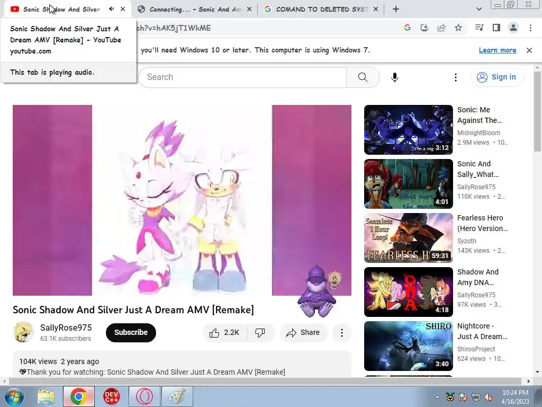Screen dimensions: 542x407
Task: Click the vertical scrollbar down arrow
Action: (x=538, y=373)
